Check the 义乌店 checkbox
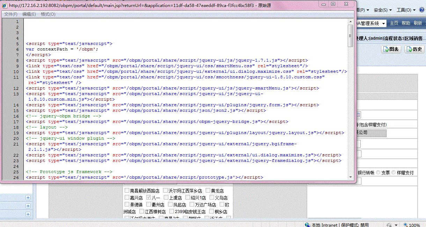This screenshot has height=227, width=426. point(212,197)
